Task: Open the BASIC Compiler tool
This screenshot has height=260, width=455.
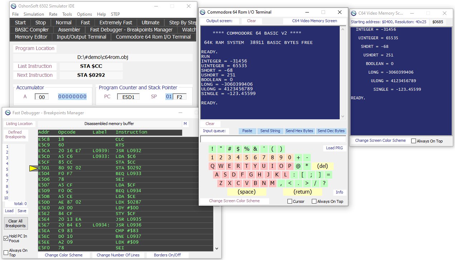Action: tap(32, 30)
